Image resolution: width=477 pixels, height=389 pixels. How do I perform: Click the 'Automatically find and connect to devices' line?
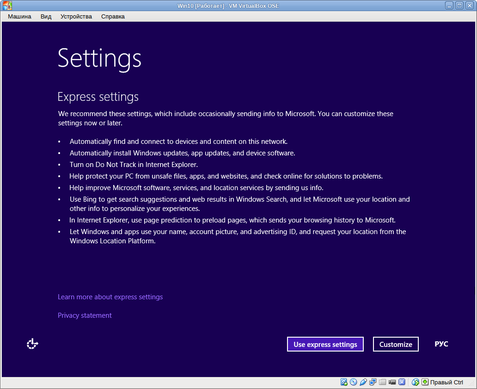point(178,142)
